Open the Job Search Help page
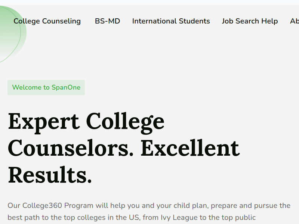299x224 pixels. (250, 21)
